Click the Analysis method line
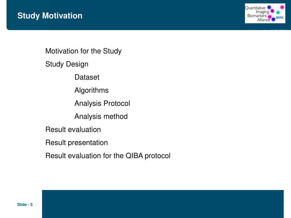This screenshot has height=218, width=291. click(x=101, y=116)
